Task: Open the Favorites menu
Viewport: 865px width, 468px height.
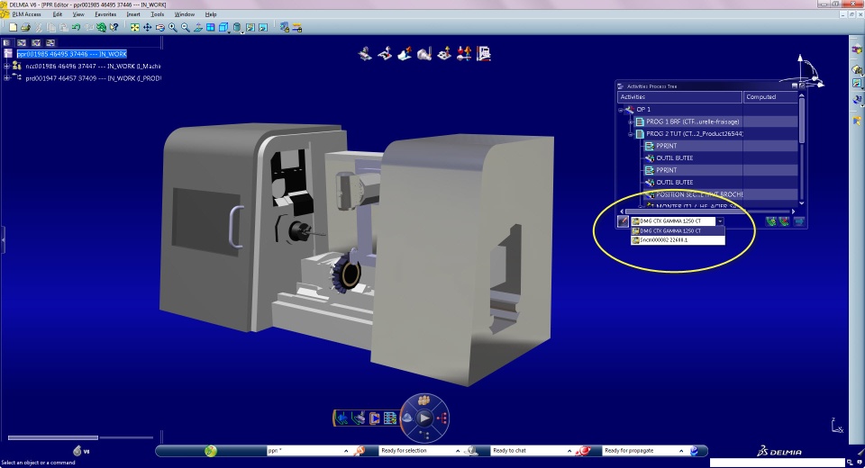Action: [105, 14]
